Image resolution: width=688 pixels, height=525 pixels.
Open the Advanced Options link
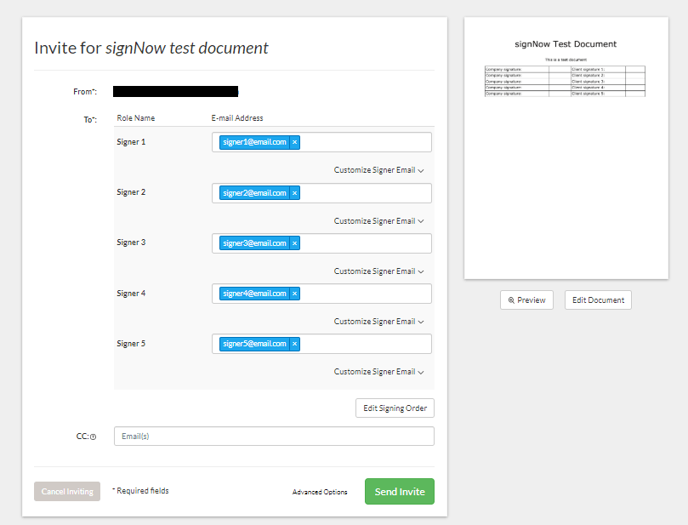point(320,492)
